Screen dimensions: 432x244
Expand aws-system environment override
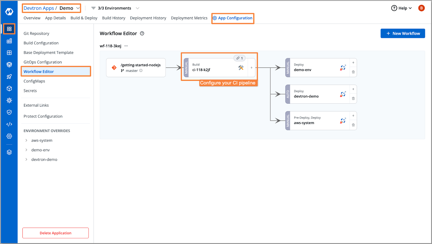point(26,140)
